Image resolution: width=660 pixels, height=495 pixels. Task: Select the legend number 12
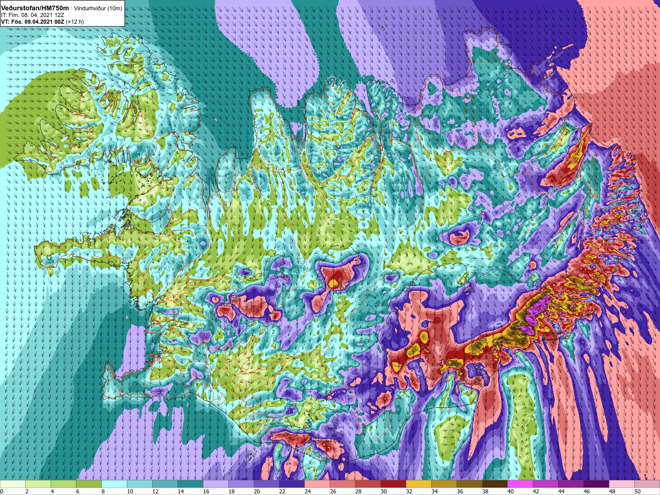point(155,491)
